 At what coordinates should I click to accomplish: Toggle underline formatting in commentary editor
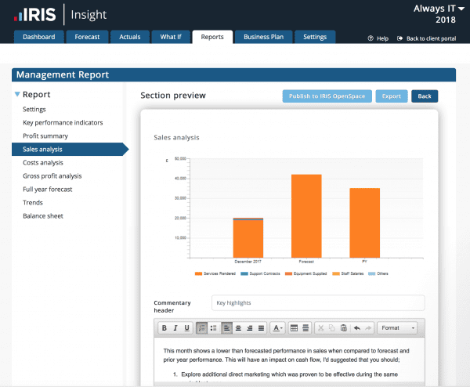[x=186, y=327]
